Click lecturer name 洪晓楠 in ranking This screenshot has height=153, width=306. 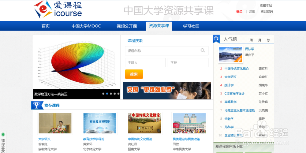(x=263, y=110)
